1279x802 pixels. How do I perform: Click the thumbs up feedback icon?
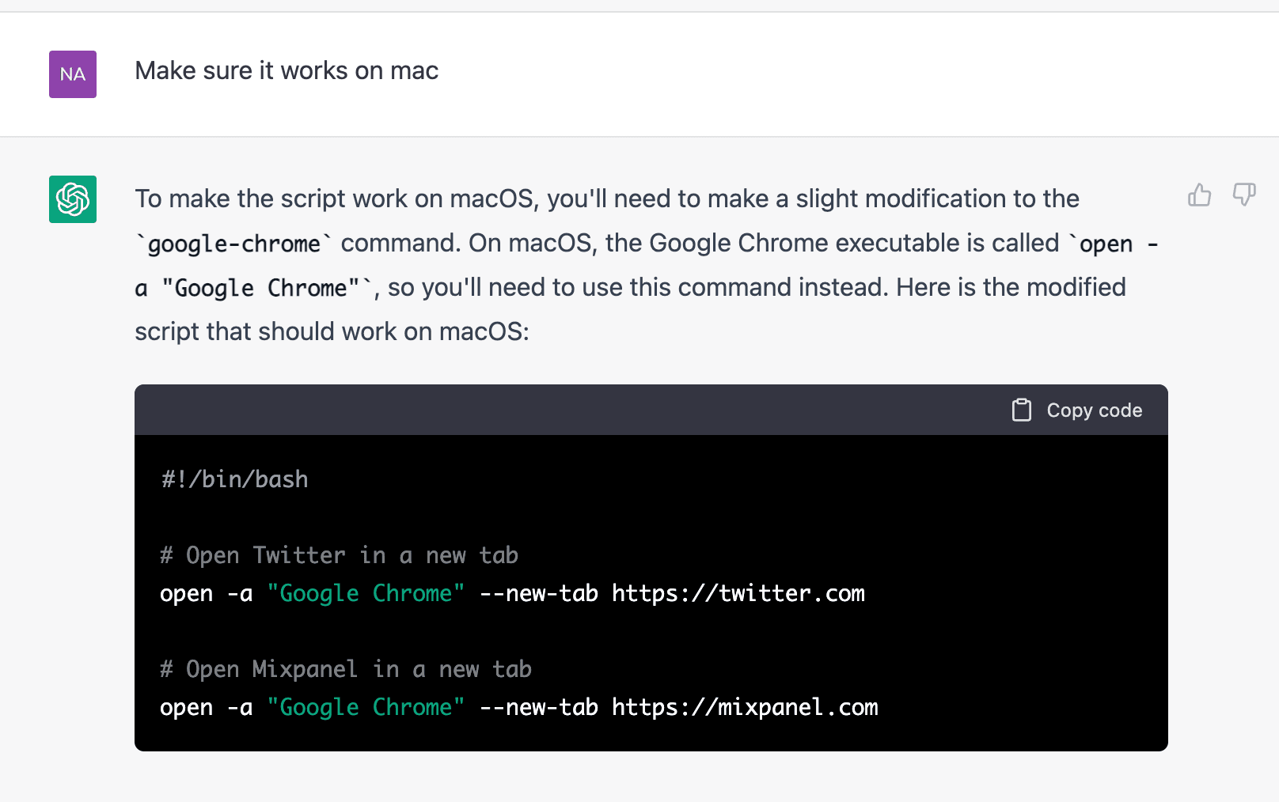(1199, 195)
